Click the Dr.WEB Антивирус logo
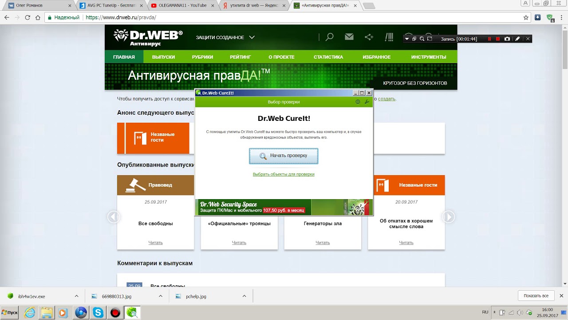Screen dimensions: 568x320 click(x=148, y=37)
